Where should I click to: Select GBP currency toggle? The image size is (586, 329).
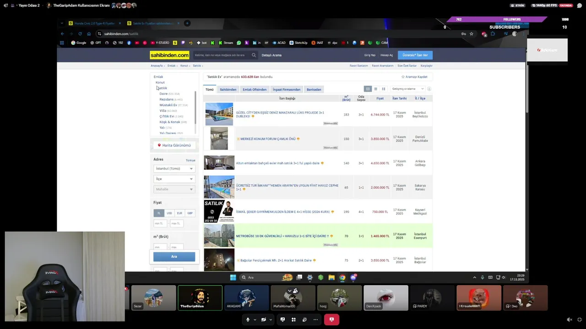coord(190,213)
